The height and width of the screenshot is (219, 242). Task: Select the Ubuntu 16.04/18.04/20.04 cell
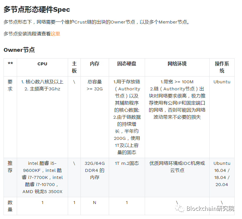(x=222, y=174)
